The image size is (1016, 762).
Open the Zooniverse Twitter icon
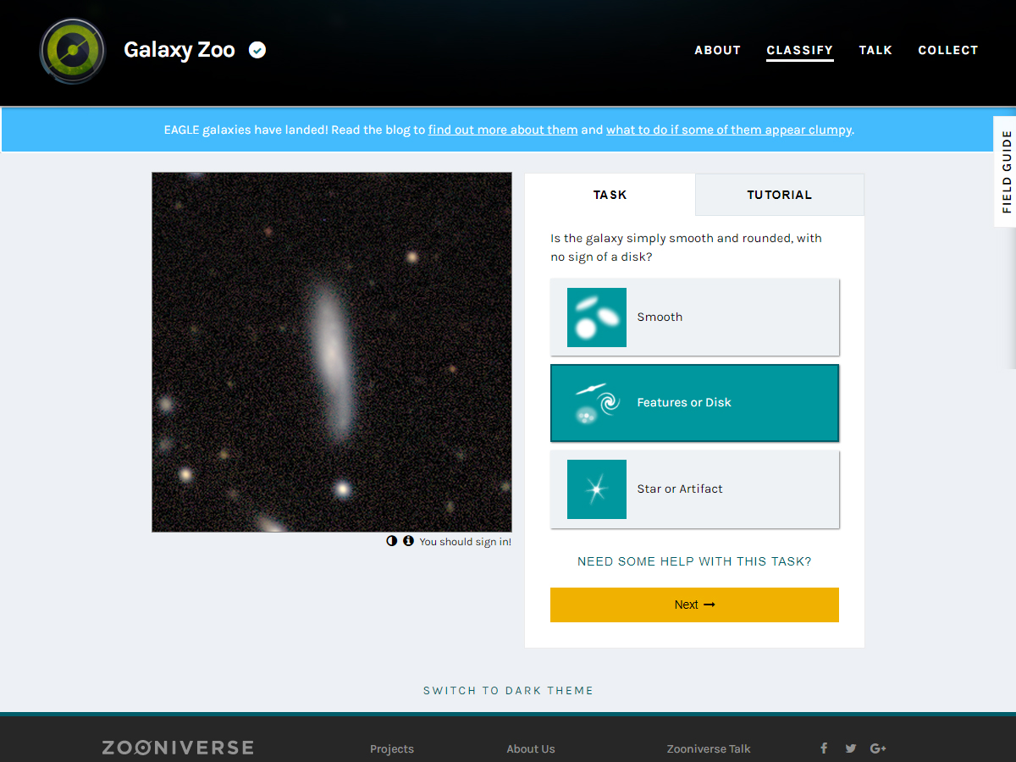(x=851, y=748)
